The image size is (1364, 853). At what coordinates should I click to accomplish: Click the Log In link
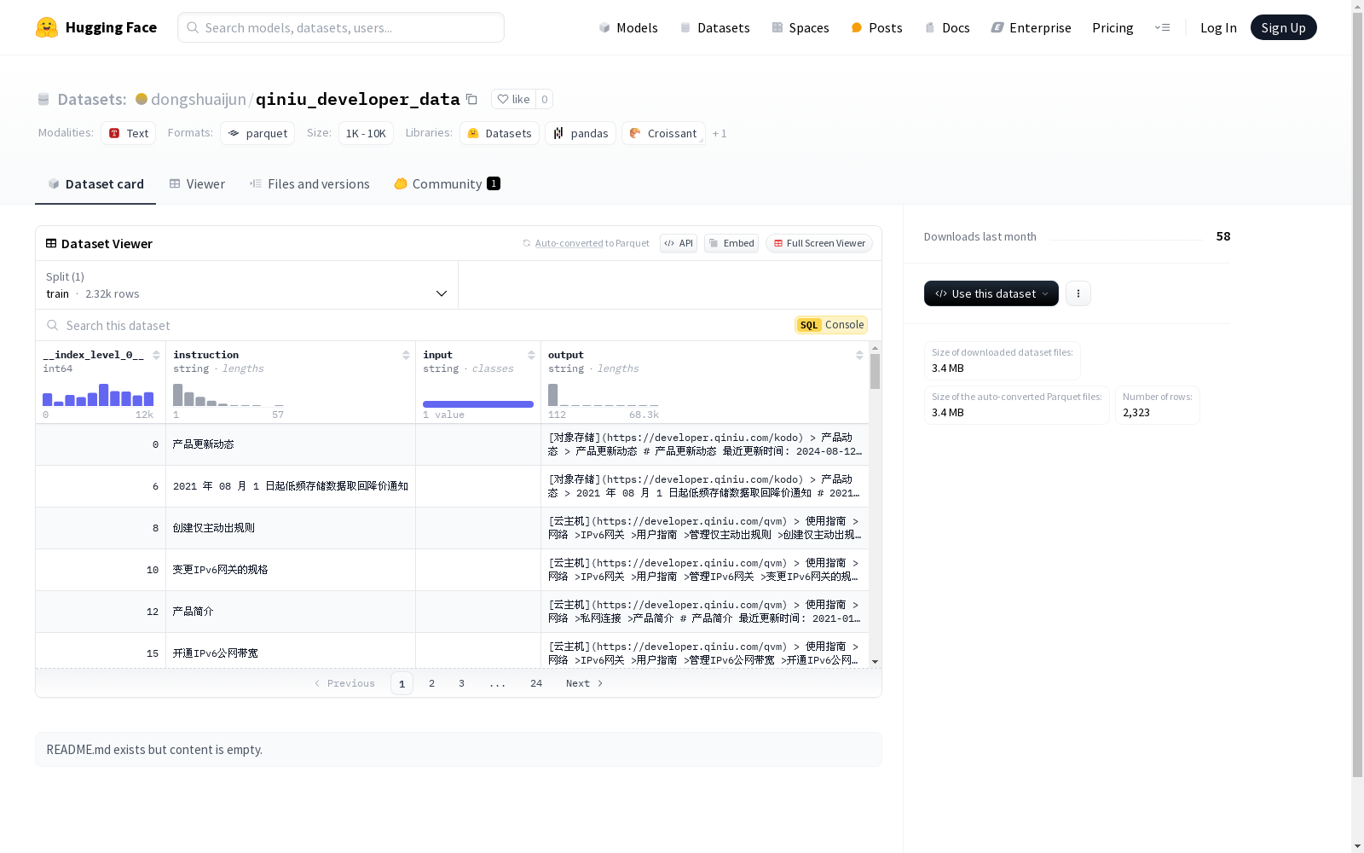click(1218, 27)
